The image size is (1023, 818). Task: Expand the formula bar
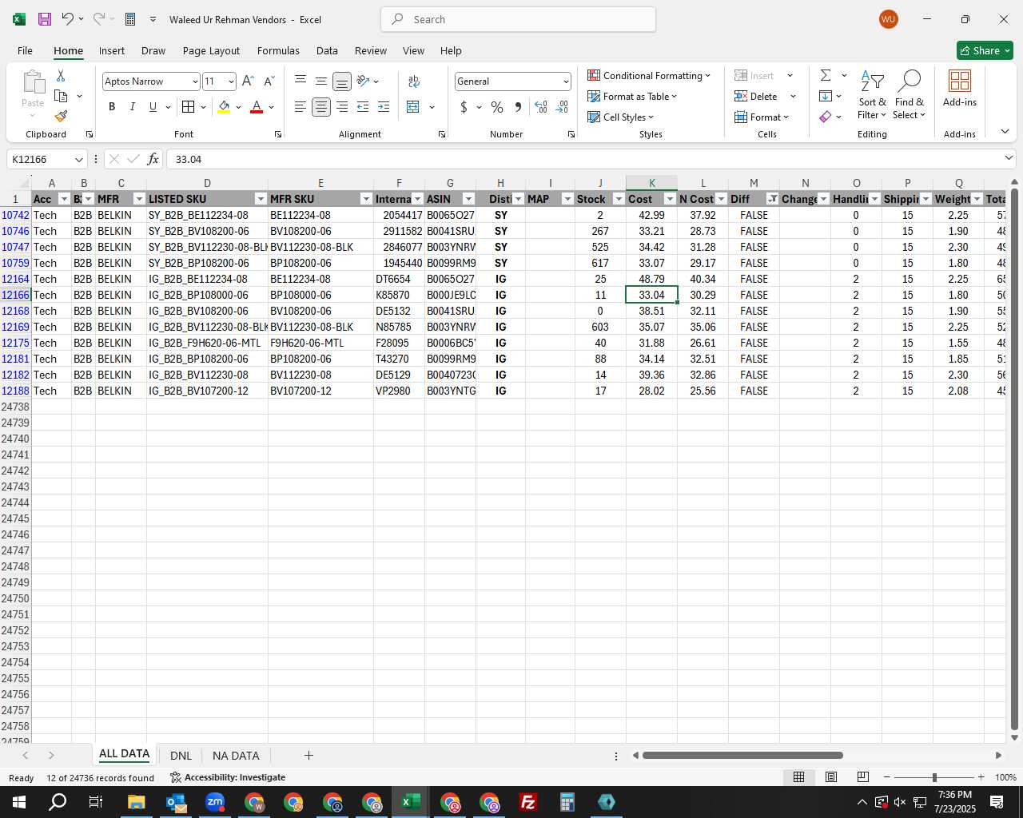(1009, 158)
